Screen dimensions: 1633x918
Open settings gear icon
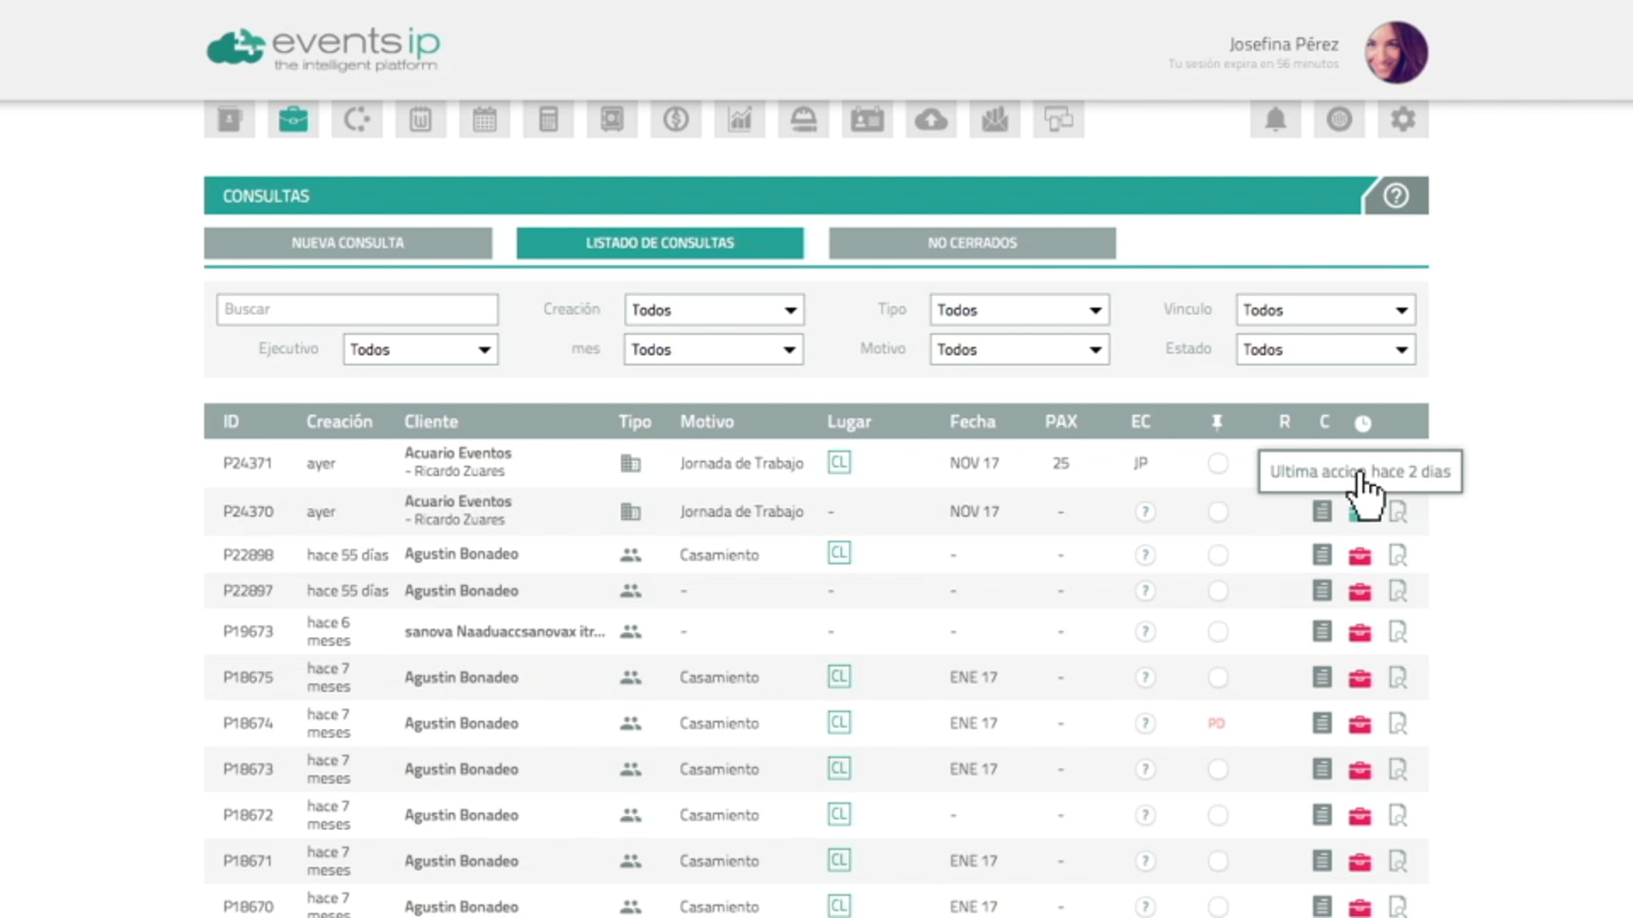[1403, 120]
